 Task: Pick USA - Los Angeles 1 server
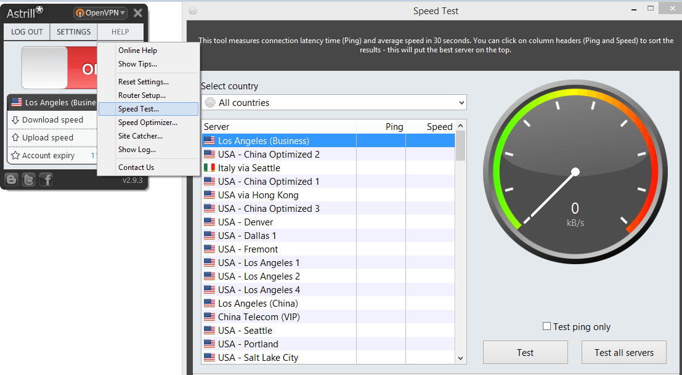pyautogui.click(x=329, y=262)
